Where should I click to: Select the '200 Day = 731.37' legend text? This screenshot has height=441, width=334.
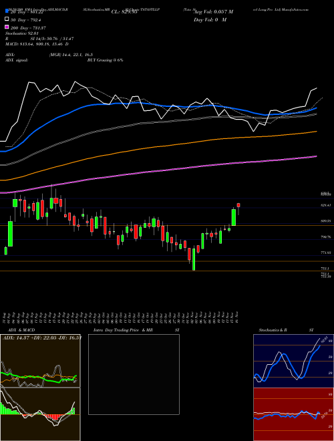pyautogui.click(x=28, y=28)
